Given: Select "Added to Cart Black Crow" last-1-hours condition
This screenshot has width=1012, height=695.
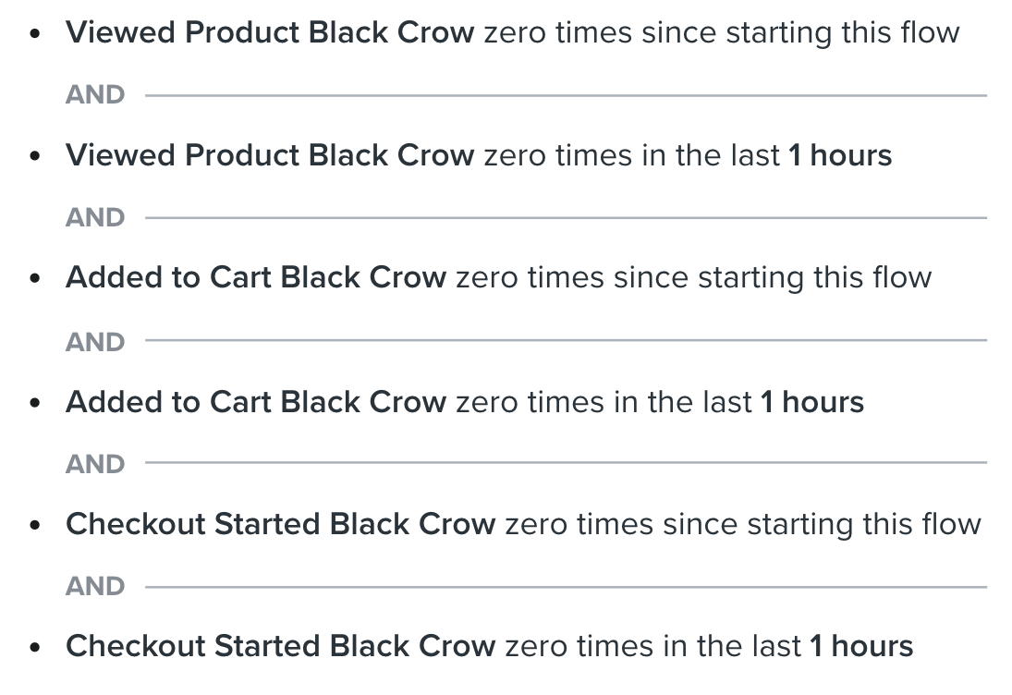Looking at the screenshot, I should tap(256, 401).
